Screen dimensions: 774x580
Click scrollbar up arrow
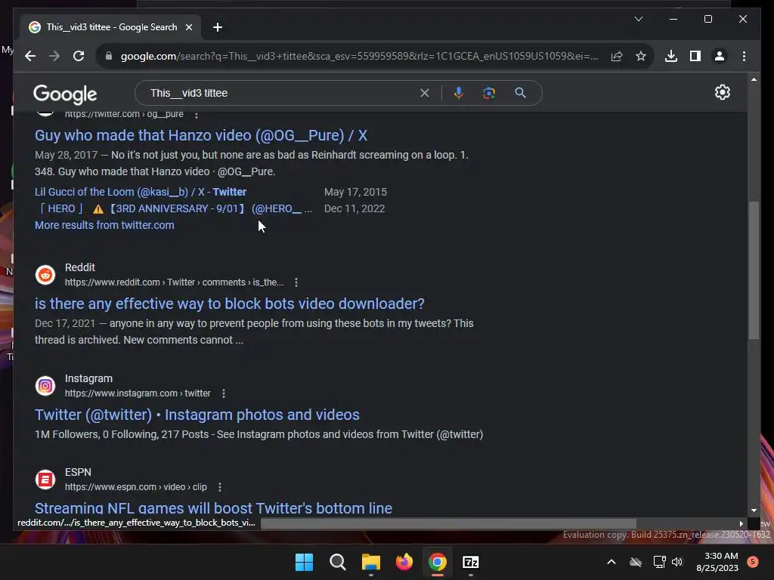click(x=754, y=79)
